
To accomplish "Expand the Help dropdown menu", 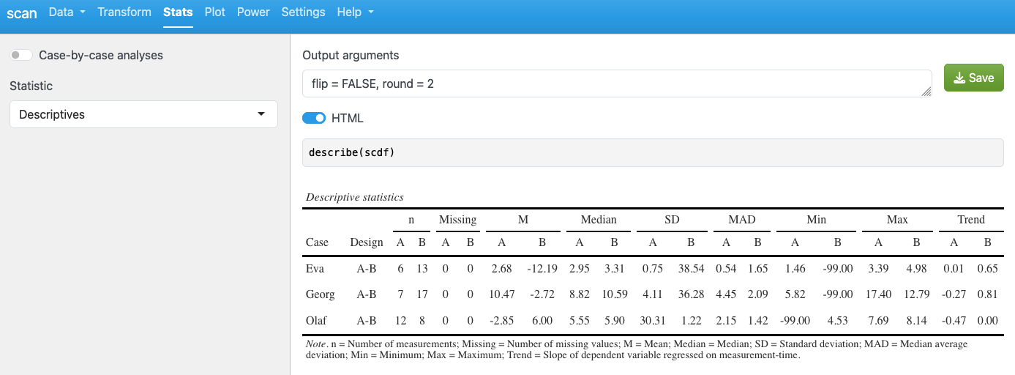I will 355,12.
